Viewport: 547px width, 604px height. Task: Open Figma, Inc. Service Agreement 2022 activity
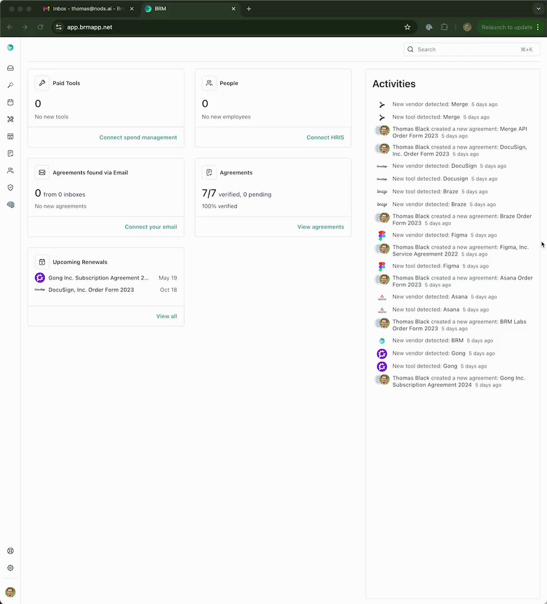tap(460, 251)
